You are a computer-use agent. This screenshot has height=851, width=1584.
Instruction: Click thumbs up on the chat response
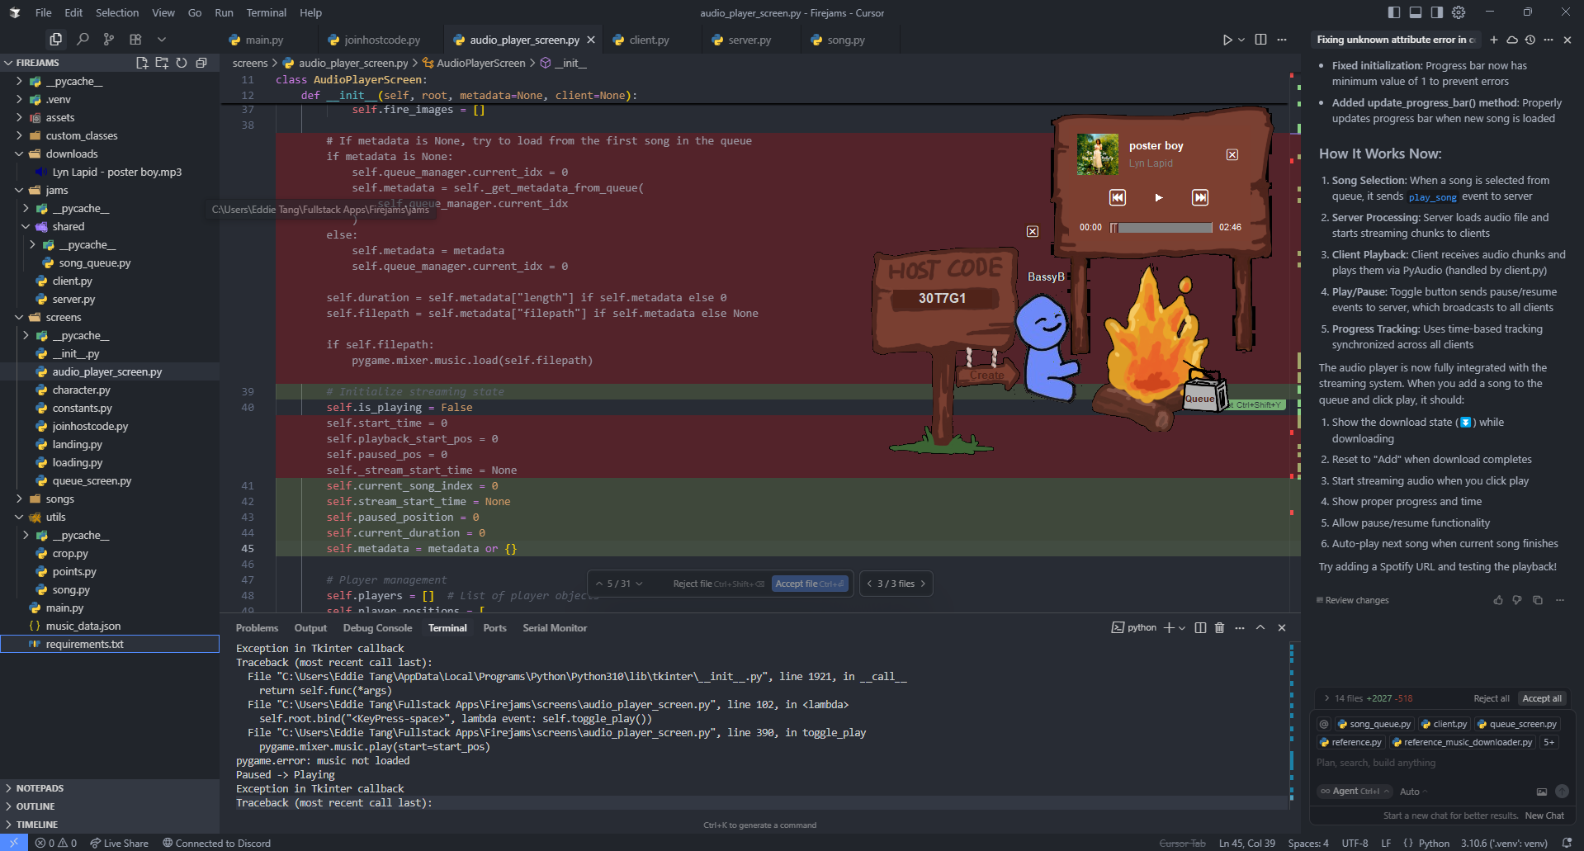pyautogui.click(x=1498, y=600)
